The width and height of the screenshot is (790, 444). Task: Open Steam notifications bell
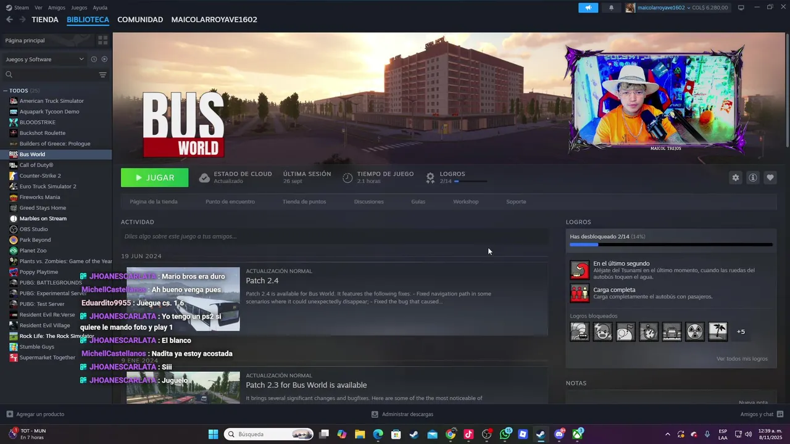tap(611, 7)
